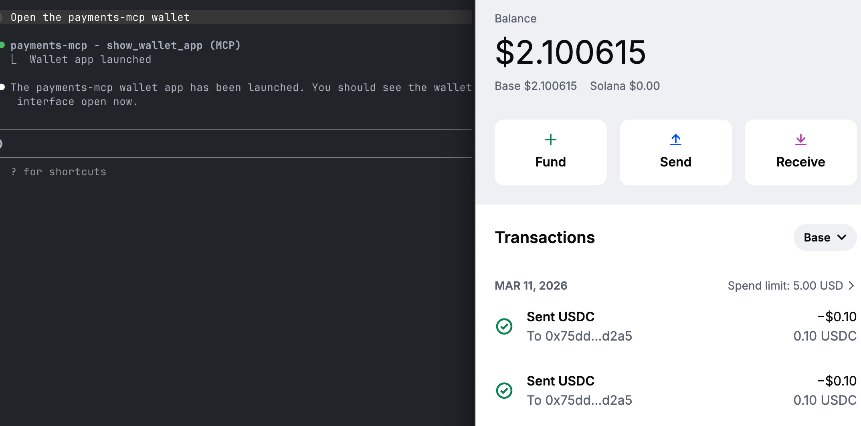Click the blue upload arrow icon above Send
Image resolution: width=861 pixels, height=426 pixels.
tap(675, 140)
